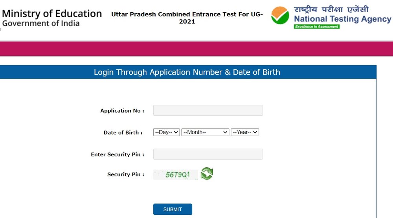
Task: Click into the Enter Security Pin field
Action: point(208,154)
